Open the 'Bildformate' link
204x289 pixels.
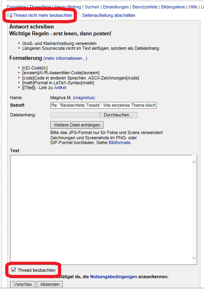[120, 142]
